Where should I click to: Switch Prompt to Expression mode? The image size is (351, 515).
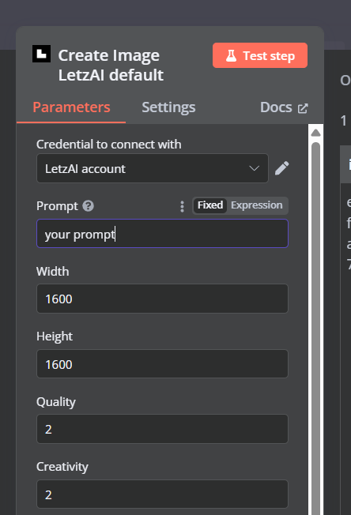(257, 205)
